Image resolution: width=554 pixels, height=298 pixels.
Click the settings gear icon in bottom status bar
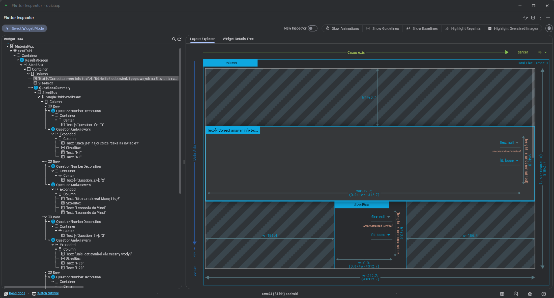click(x=502, y=294)
